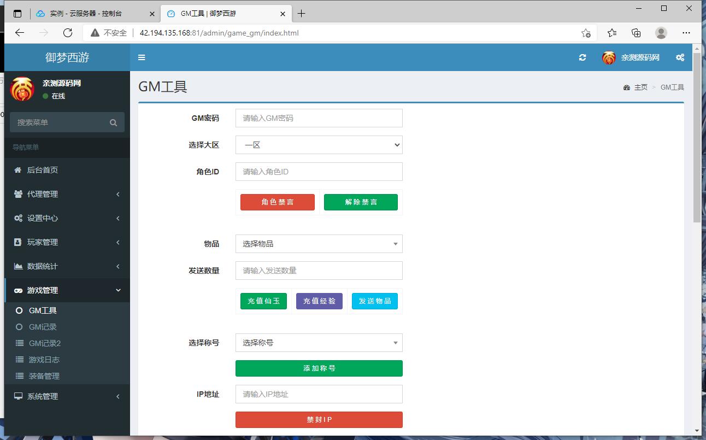Screen dimensions: 706x440
Task: Toggle the sidebar with the hamburger icon
Action: (x=142, y=57)
